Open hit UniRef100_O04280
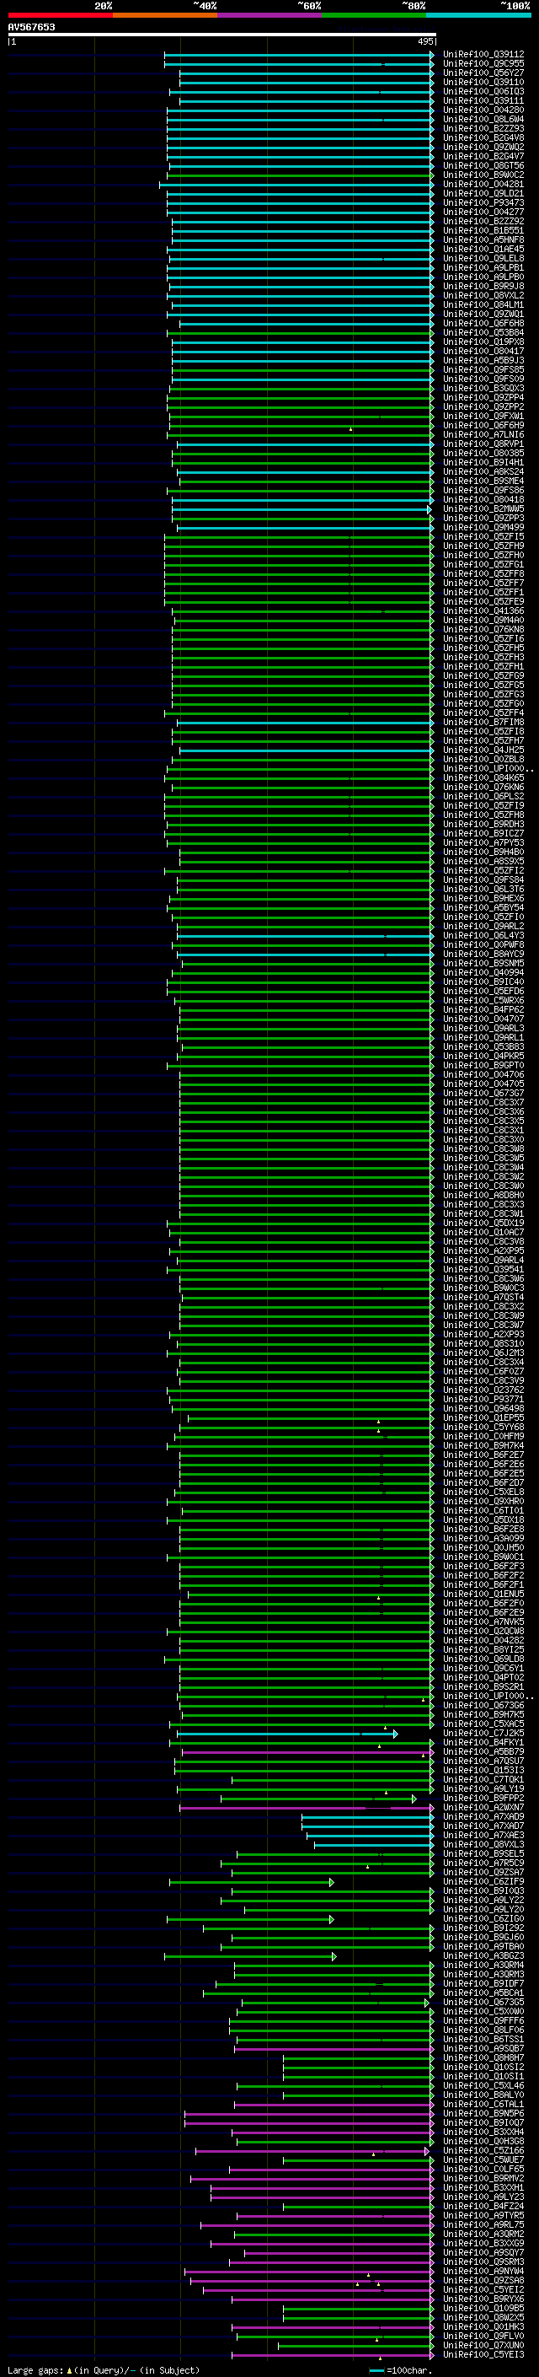 [x=483, y=110]
